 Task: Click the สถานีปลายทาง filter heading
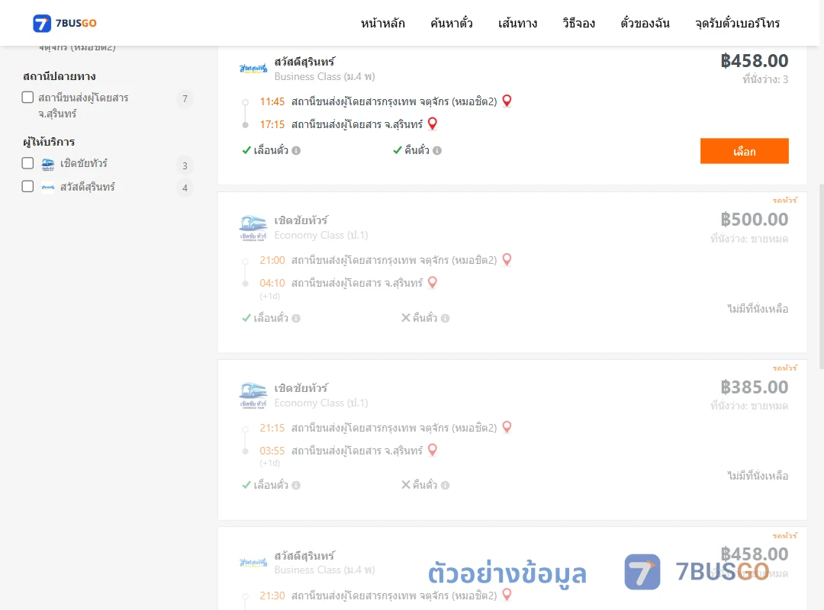(x=60, y=76)
